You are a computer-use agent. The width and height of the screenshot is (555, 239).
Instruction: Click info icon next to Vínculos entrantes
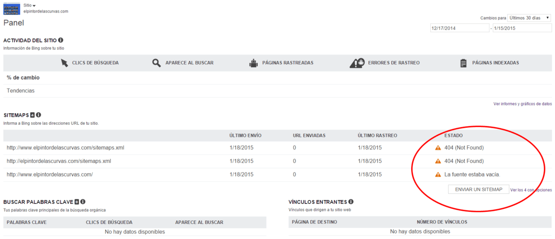coord(351,202)
